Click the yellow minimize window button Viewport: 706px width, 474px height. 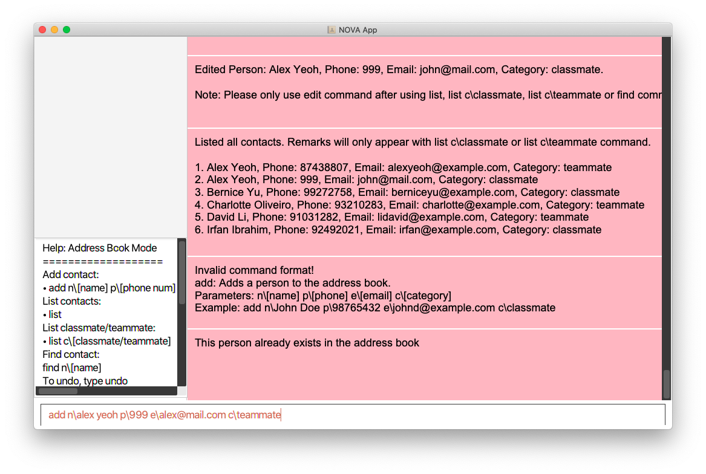tap(54, 30)
